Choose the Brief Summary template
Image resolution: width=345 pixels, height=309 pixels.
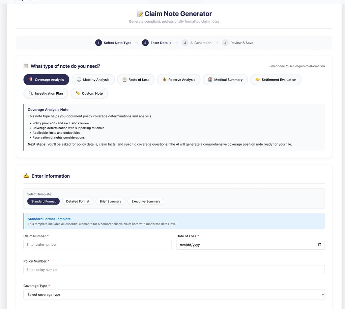click(110, 202)
